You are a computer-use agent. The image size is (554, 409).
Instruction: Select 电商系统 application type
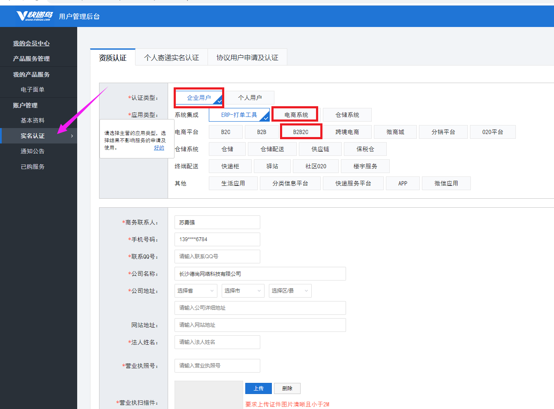click(x=296, y=115)
